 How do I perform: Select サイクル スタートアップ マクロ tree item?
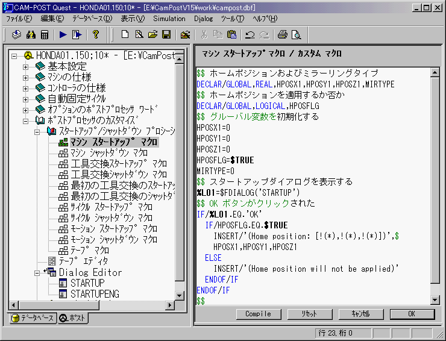coord(111,207)
